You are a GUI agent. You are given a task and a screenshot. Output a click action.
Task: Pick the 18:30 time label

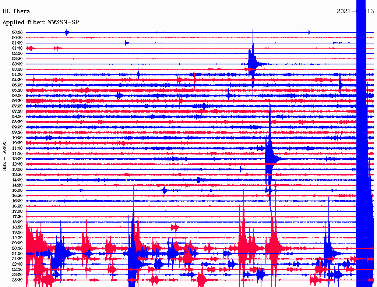(17, 227)
